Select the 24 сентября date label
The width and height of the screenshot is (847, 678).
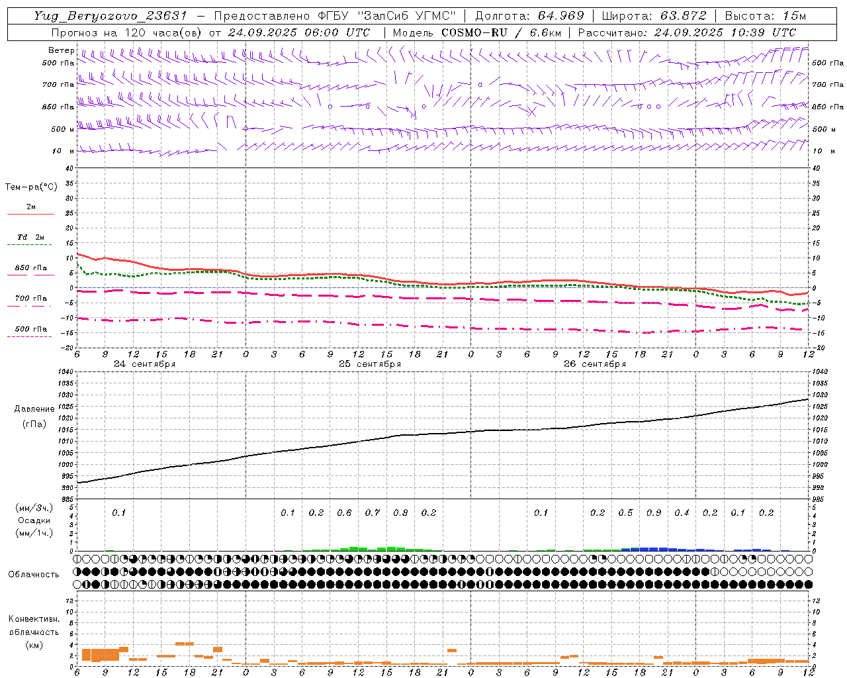(144, 363)
